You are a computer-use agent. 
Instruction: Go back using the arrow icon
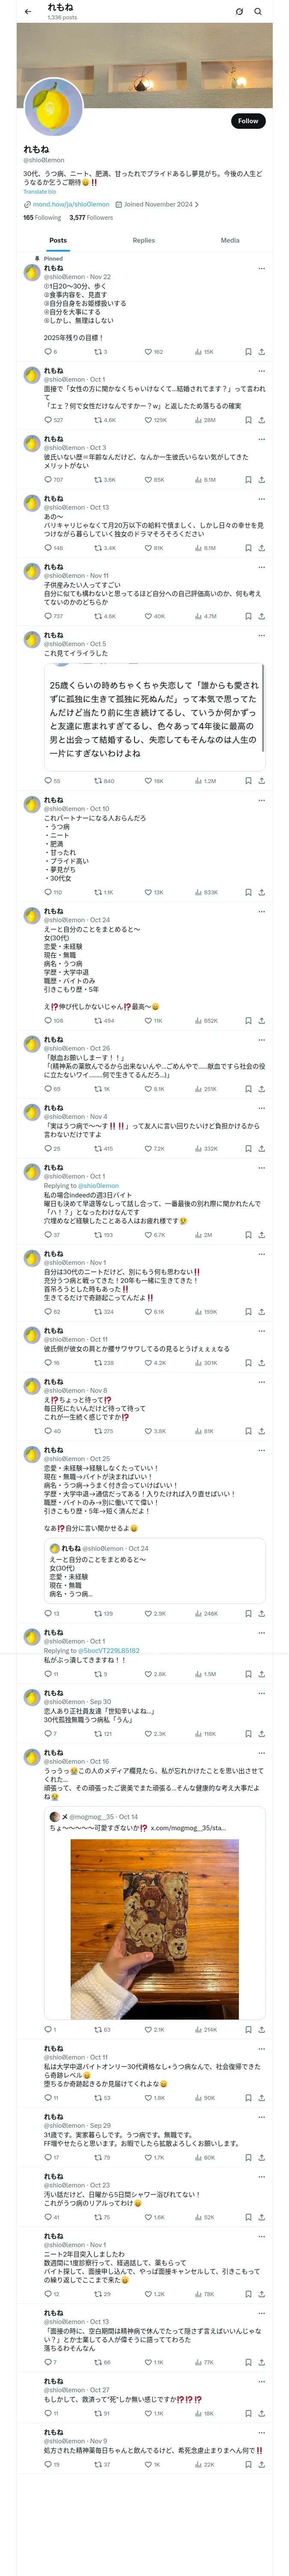(27, 12)
